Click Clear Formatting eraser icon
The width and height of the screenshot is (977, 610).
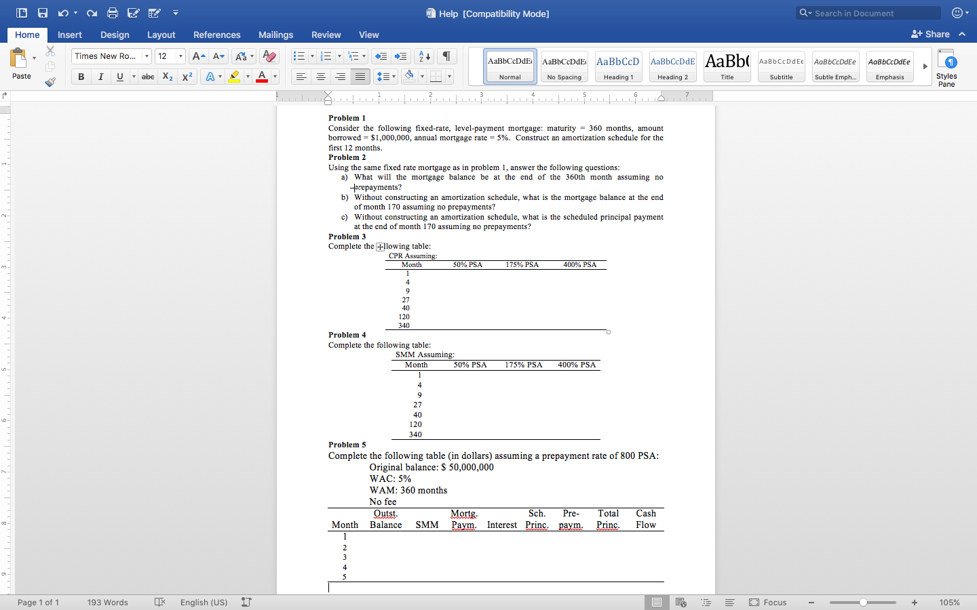269,56
